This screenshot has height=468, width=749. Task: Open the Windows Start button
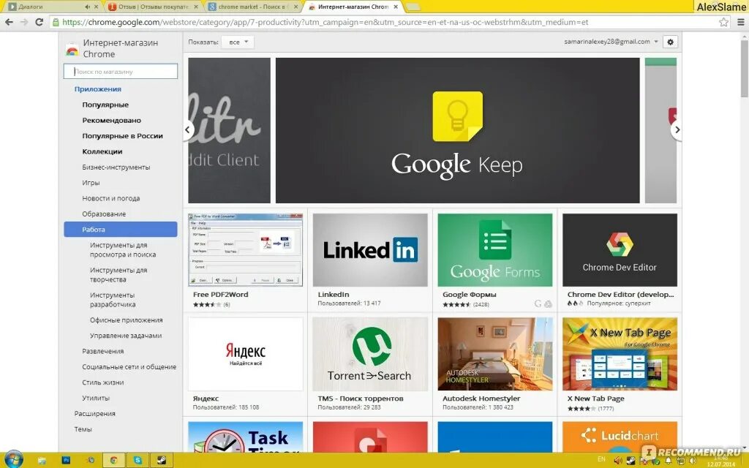click(x=13, y=459)
